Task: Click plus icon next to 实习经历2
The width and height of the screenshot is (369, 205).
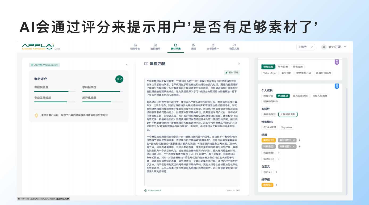Action: 299,140
